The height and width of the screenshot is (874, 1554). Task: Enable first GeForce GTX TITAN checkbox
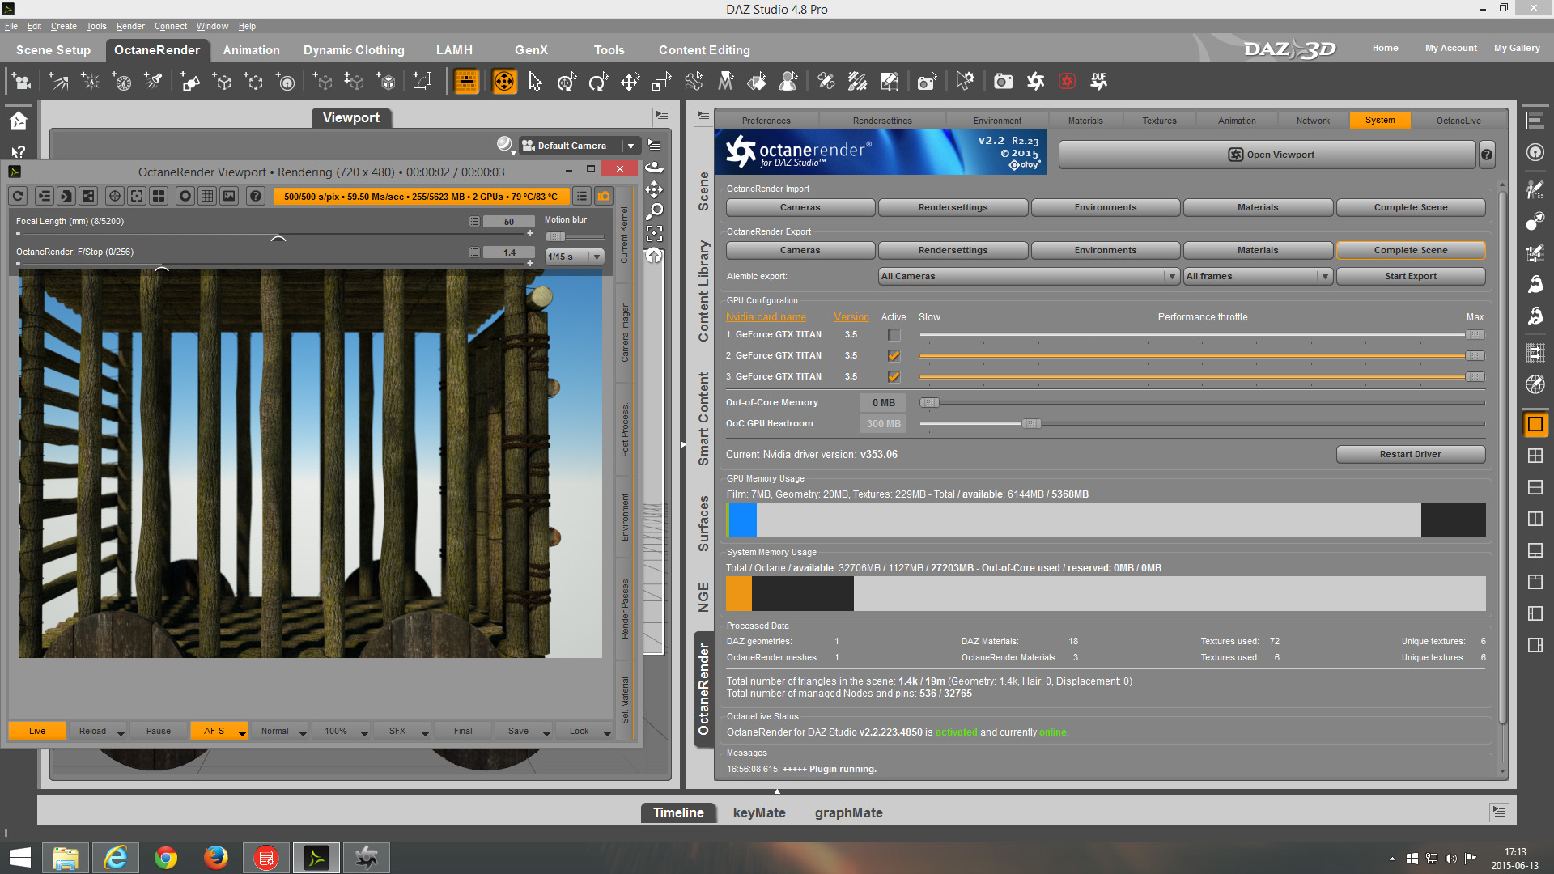(x=894, y=335)
